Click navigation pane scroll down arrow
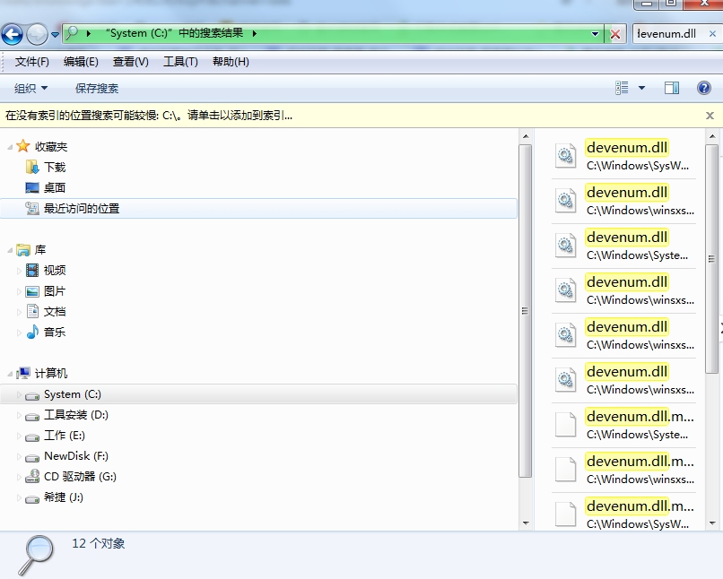This screenshot has width=723, height=579. (525, 523)
